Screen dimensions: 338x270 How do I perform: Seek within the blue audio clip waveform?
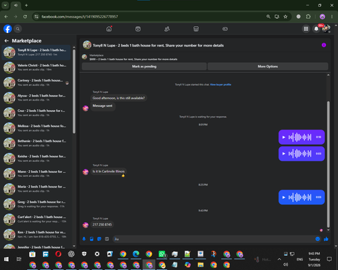coord(300,197)
